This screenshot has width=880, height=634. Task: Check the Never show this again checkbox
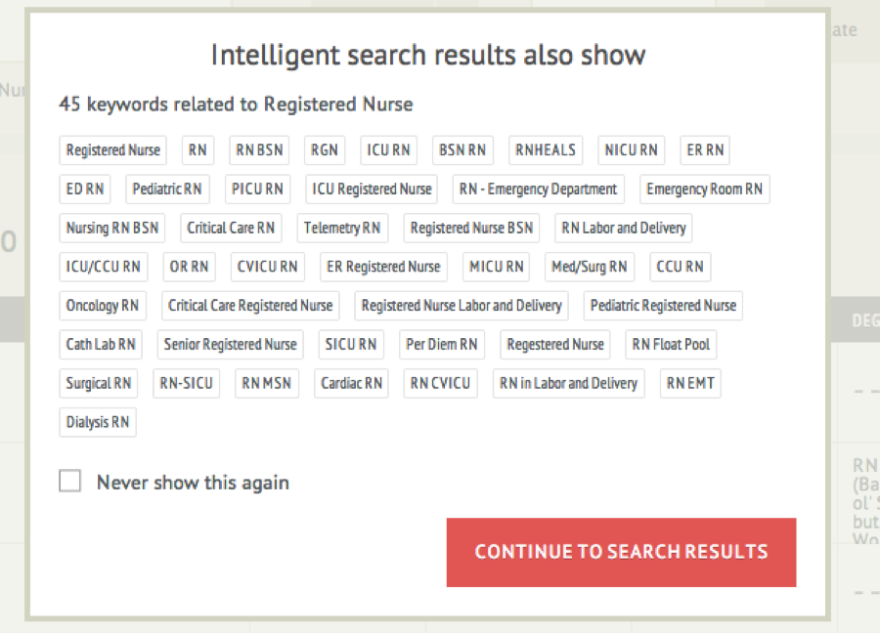70,482
